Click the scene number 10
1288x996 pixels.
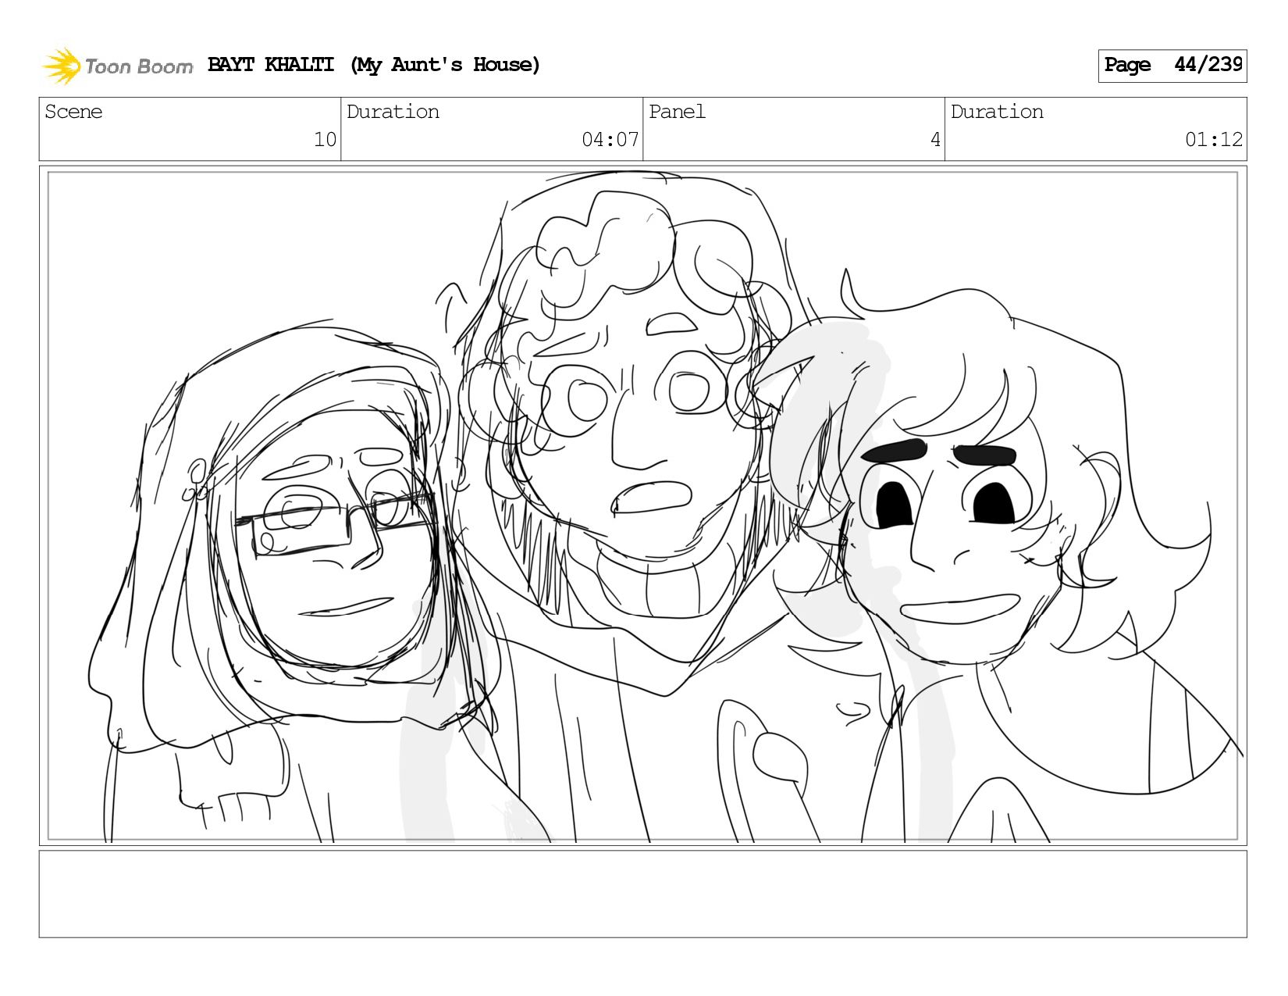pyautogui.click(x=325, y=140)
